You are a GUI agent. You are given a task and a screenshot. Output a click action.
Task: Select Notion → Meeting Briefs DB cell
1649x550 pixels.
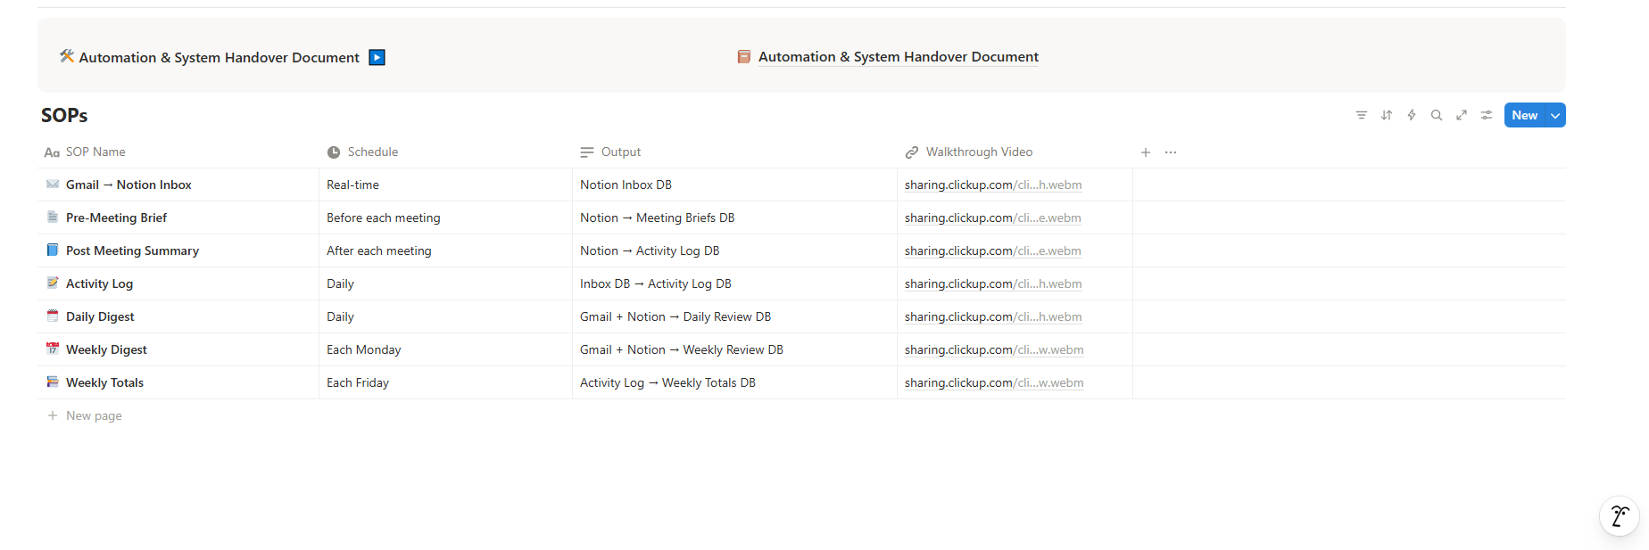tap(734, 218)
